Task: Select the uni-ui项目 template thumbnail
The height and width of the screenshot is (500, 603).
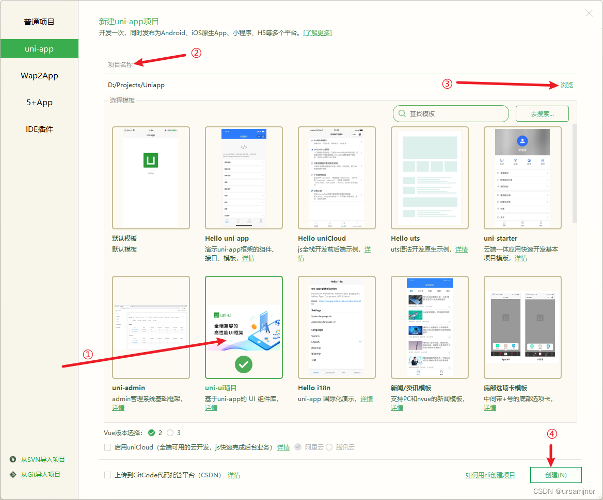Action: [244, 327]
